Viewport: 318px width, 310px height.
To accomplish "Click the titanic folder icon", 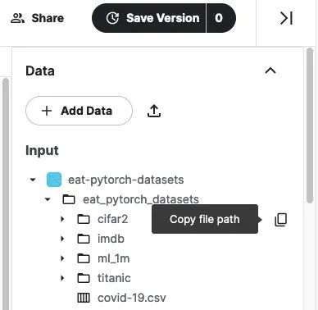I will click(84, 278).
